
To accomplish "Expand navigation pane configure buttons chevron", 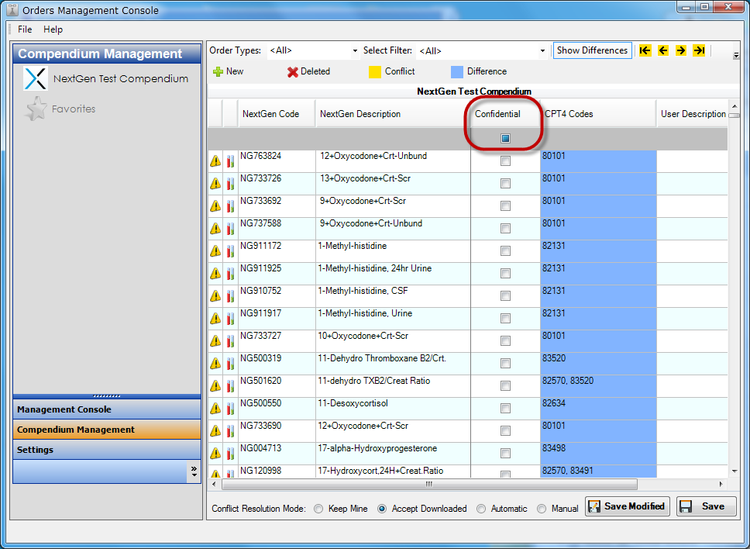I will pyautogui.click(x=194, y=471).
